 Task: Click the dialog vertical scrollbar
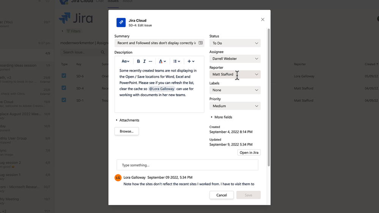click(269, 97)
